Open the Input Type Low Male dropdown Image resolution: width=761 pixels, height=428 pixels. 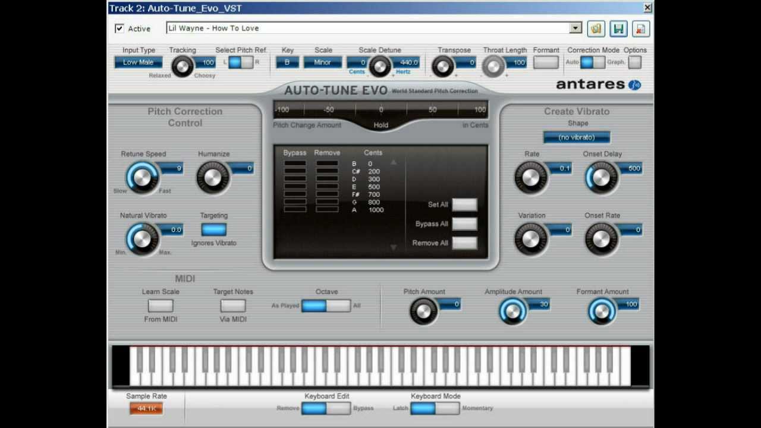138,62
